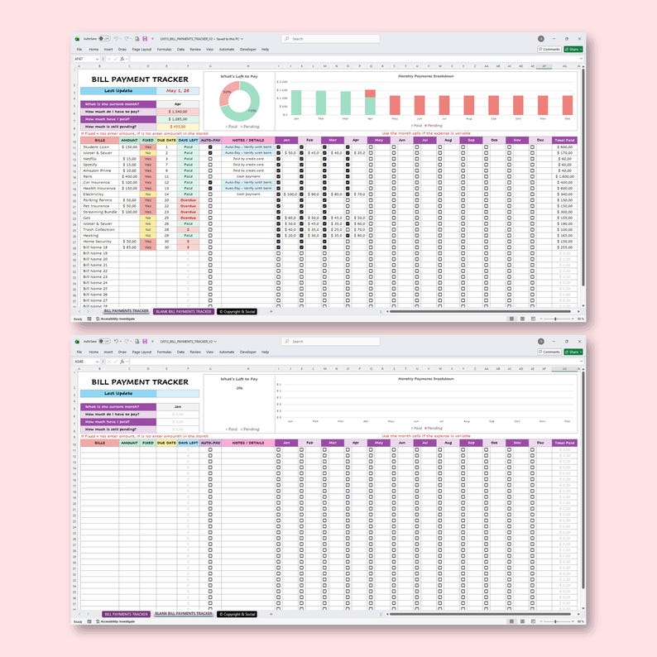Open the Developer tab in top window

click(x=248, y=50)
